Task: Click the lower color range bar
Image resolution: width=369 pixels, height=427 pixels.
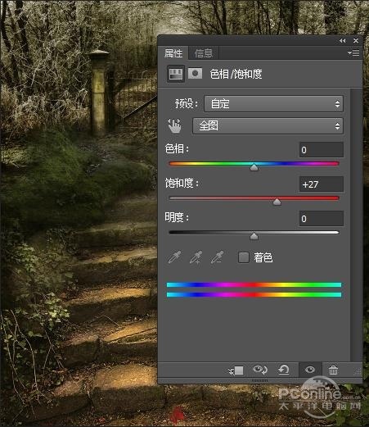Action: click(254, 295)
